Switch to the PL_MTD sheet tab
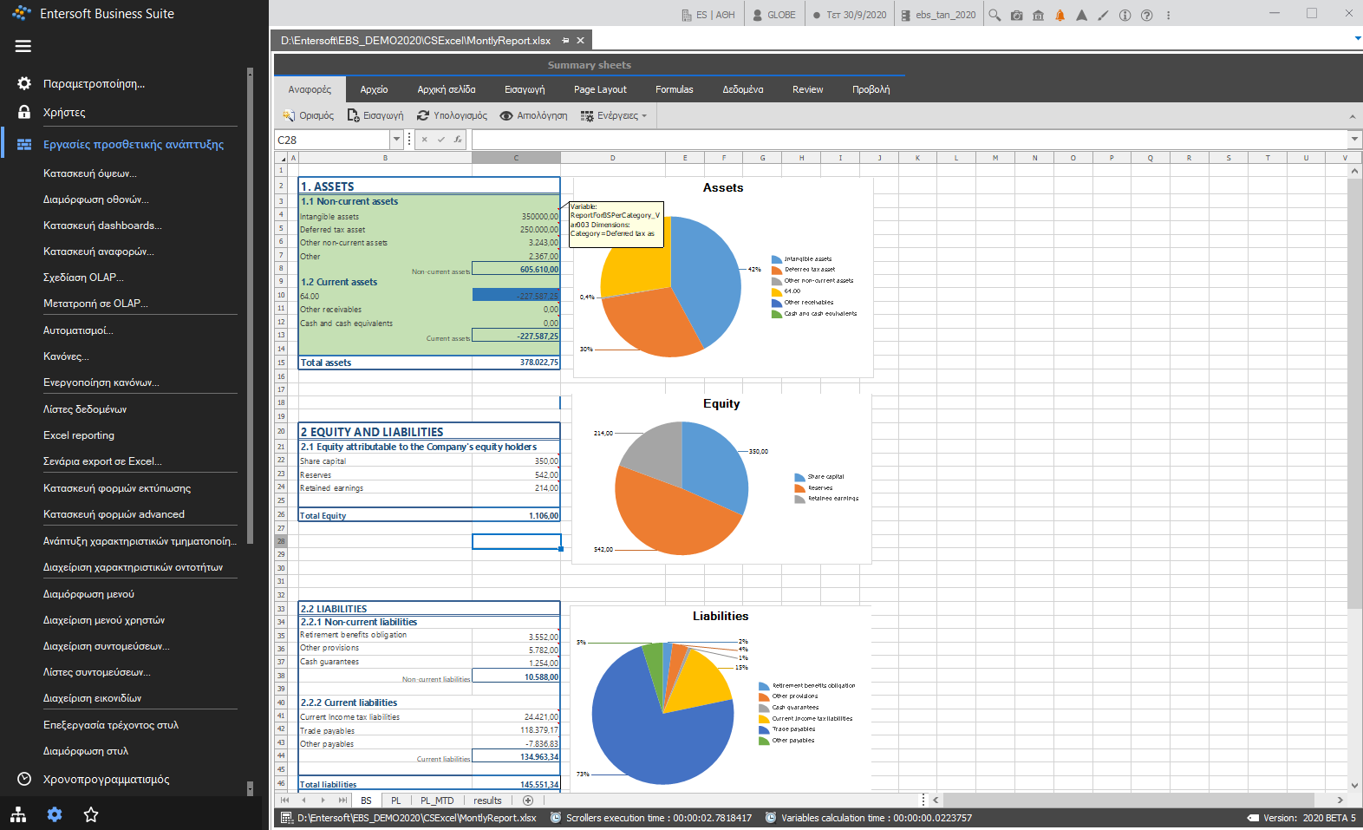 (x=437, y=801)
